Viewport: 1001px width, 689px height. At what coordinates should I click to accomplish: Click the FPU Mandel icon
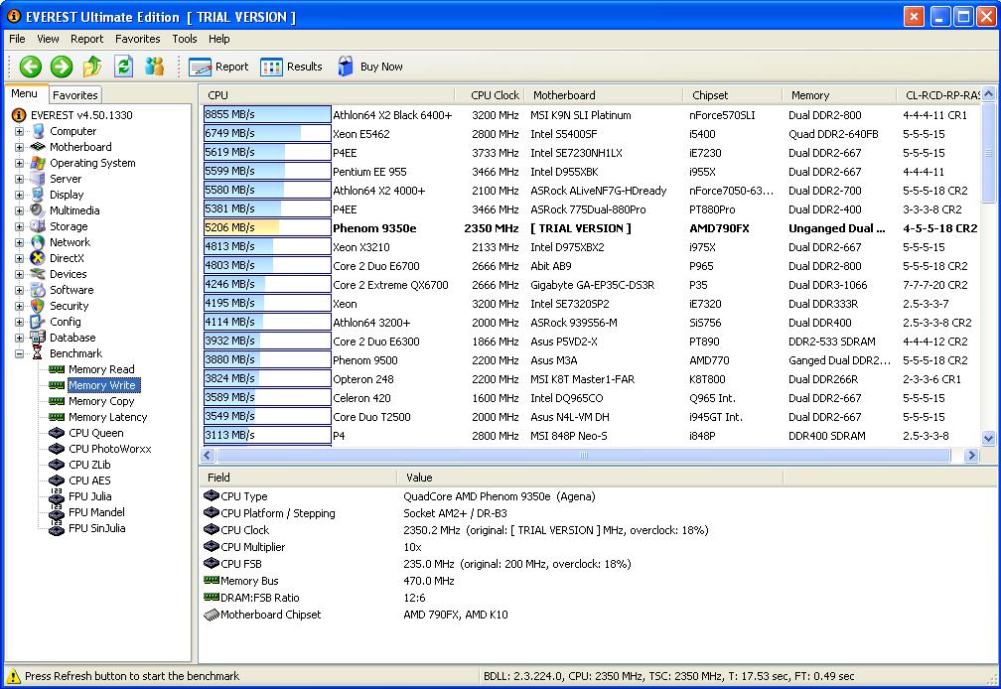click(57, 512)
